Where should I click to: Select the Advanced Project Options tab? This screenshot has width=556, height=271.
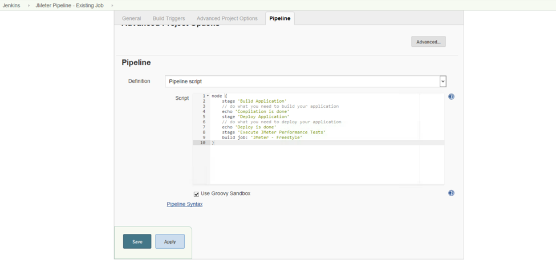tap(227, 18)
